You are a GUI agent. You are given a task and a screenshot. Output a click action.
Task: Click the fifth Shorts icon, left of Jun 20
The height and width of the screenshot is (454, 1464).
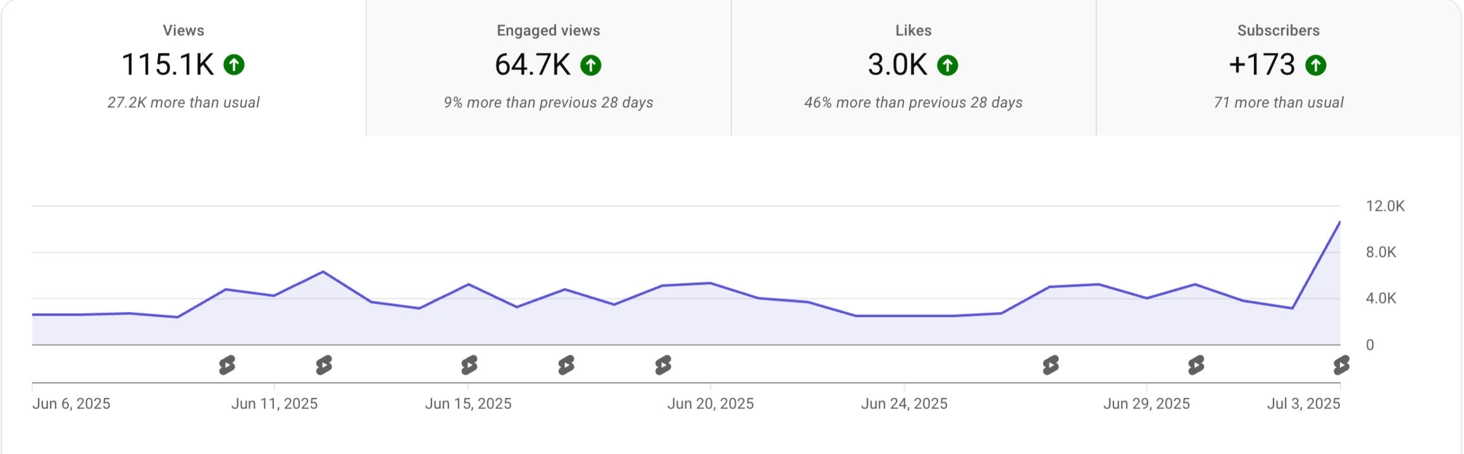pos(663,365)
